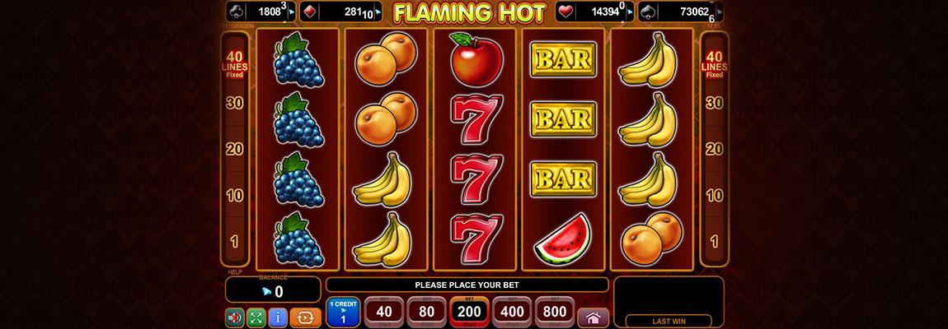Image resolution: width=948 pixels, height=329 pixels.
Task: Start spin with bet 40
Action: pyautogui.click(x=384, y=312)
